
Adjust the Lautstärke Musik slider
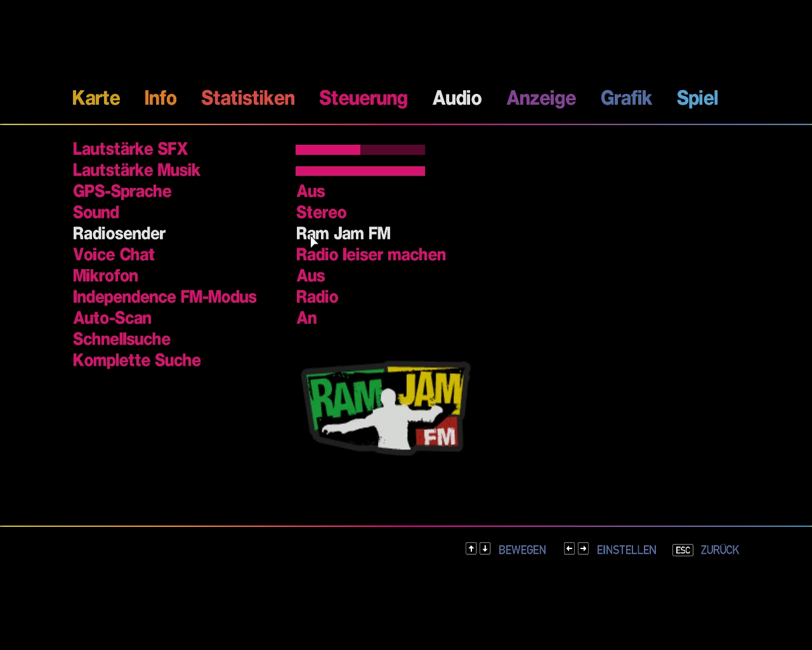coord(360,171)
